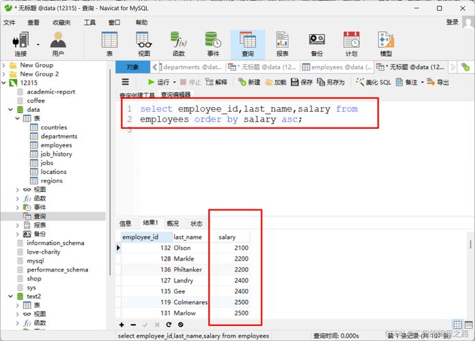Image resolution: width=475 pixels, height=341 pixels.
Task: Expand the 函数 node under data
Action: pos(17,198)
